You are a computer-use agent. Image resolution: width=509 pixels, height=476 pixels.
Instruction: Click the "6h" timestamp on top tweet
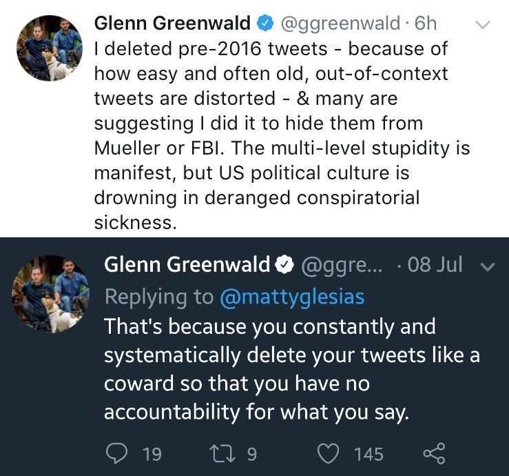(x=425, y=23)
